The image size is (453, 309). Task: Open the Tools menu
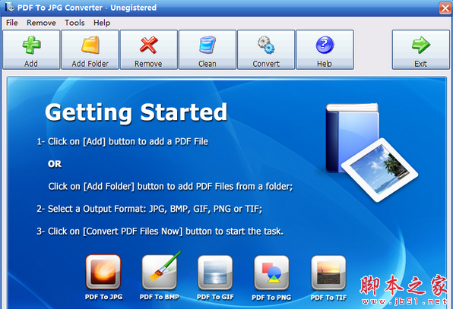point(74,23)
